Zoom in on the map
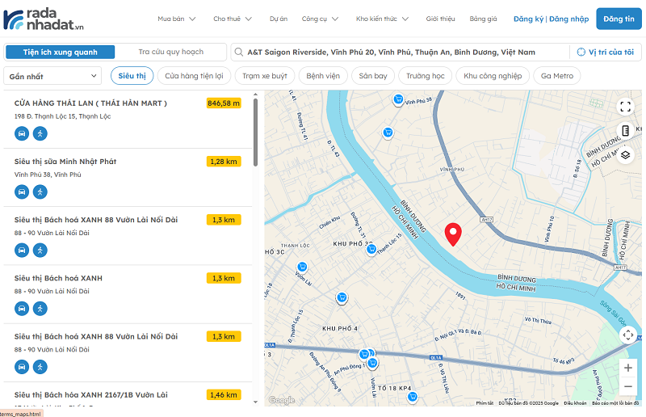Image resolution: width=646 pixels, height=417 pixels. (628, 367)
